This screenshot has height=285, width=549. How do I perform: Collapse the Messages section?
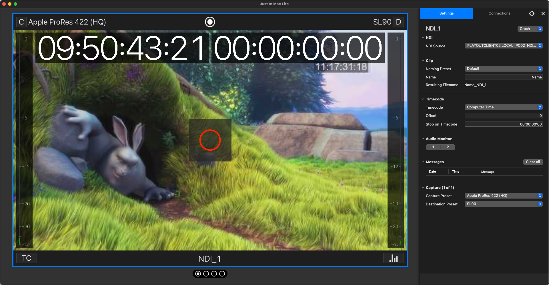pyautogui.click(x=423, y=162)
